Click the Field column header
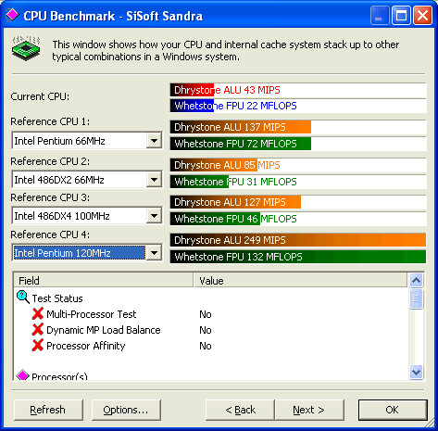438x431 pixels. (x=104, y=280)
